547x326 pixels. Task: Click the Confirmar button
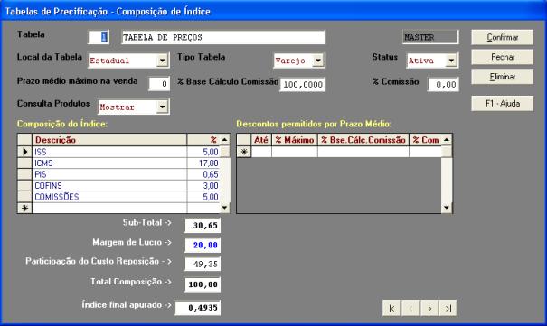click(503, 37)
